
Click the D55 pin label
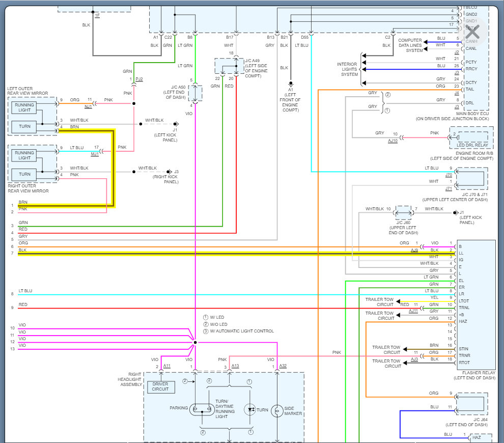click(305, 37)
